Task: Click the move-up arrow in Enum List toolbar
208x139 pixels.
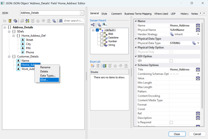Action: coord(115,66)
